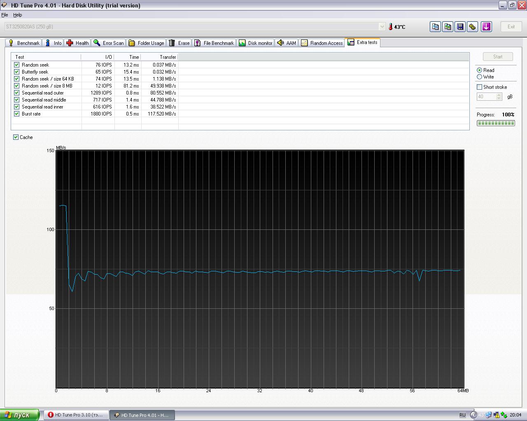The height and width of the screenshot is (421, 527).
Task: Open the Folder Usage tab
Action: point(146,43)
